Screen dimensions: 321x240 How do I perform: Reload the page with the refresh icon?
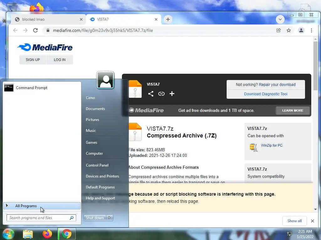point(35,30)
